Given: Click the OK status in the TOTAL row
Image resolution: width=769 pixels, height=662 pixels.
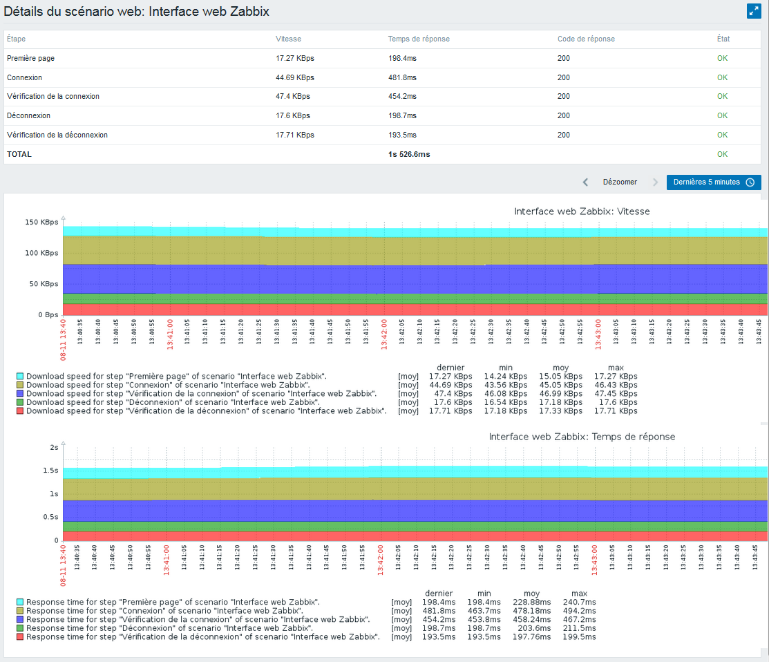Looking at the screenshot, I should (723, 154).
